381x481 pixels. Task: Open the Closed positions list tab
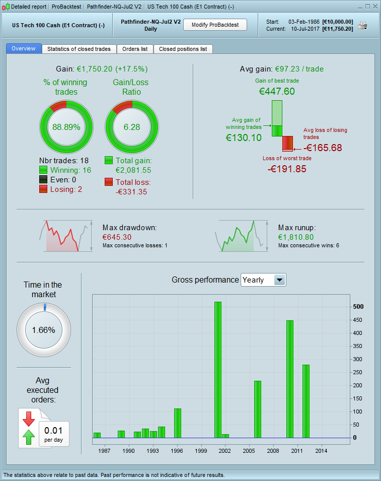pyautogui.click(x=183, y=49)
